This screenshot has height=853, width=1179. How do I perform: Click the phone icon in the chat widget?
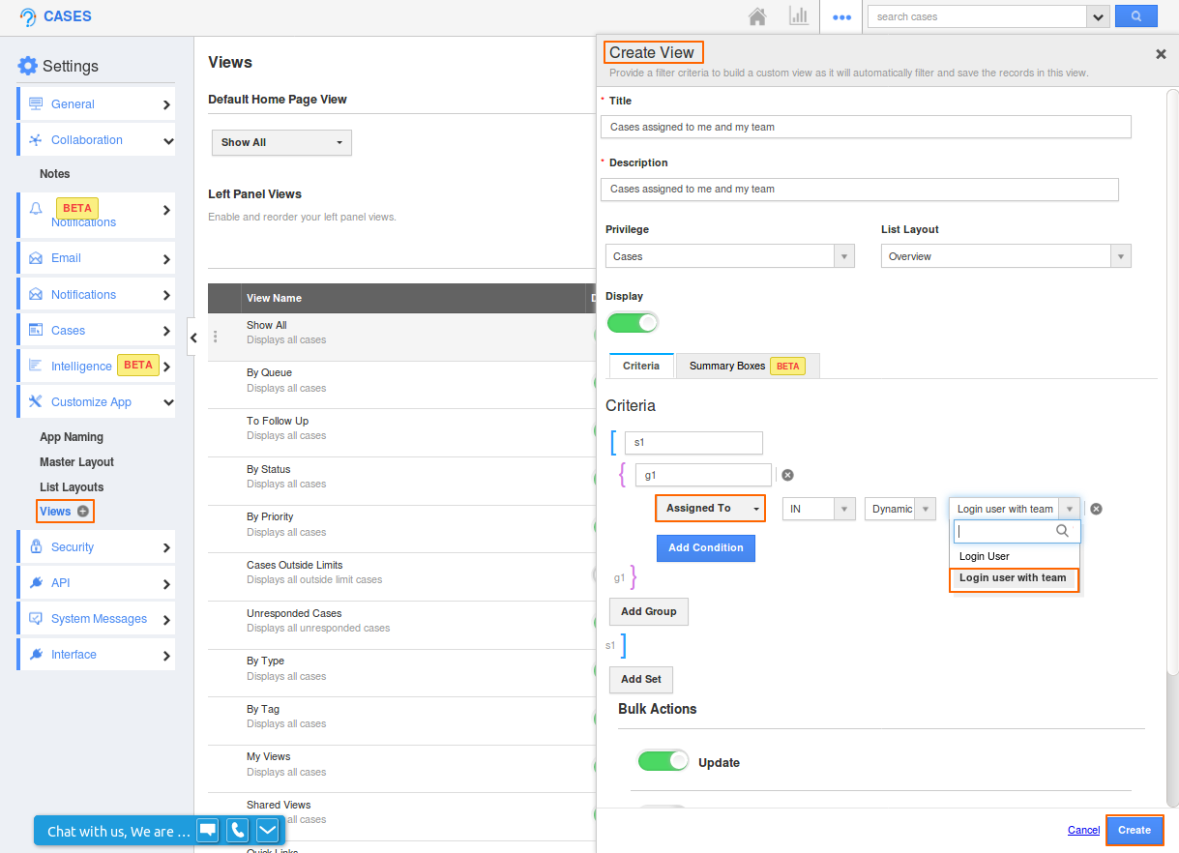click(x=237, y=830)
